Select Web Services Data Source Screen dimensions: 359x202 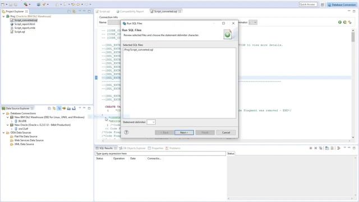point(29,140)
